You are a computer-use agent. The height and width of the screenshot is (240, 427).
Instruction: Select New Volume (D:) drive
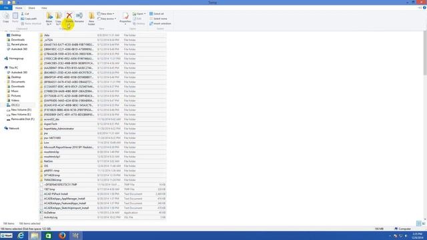click(19, 110)
